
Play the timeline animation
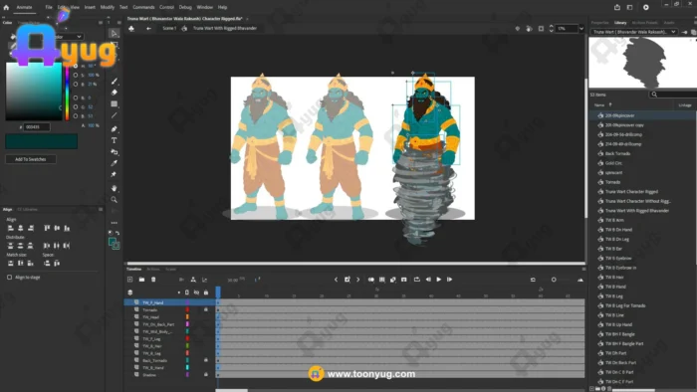(439, 280)
